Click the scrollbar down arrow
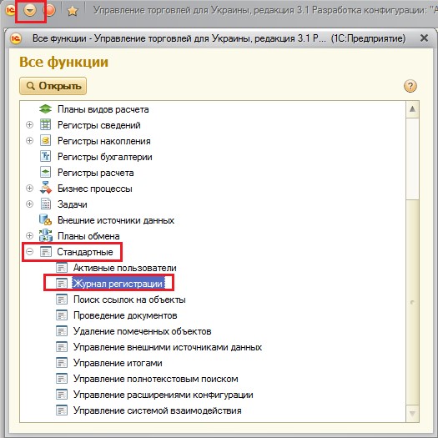This screenshot has width=438, height=438. click(412, 414)
